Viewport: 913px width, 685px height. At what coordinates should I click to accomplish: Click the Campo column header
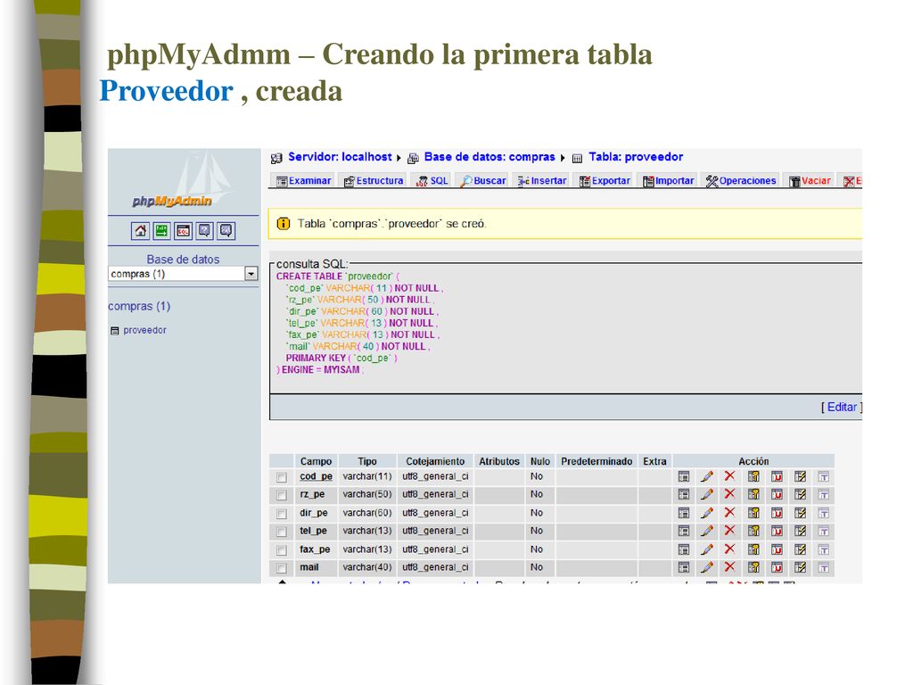317,461
